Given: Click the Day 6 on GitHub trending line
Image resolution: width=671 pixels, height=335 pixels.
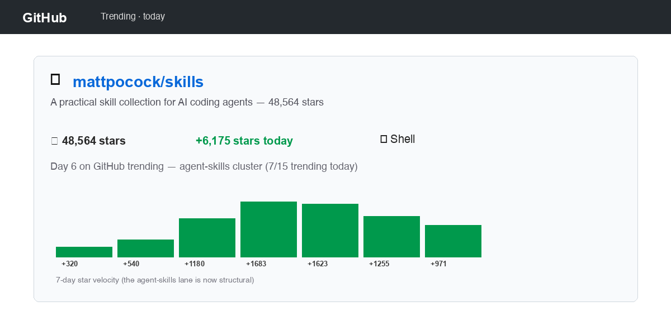Looking at the screenshot, I should [x=204, y=166].
